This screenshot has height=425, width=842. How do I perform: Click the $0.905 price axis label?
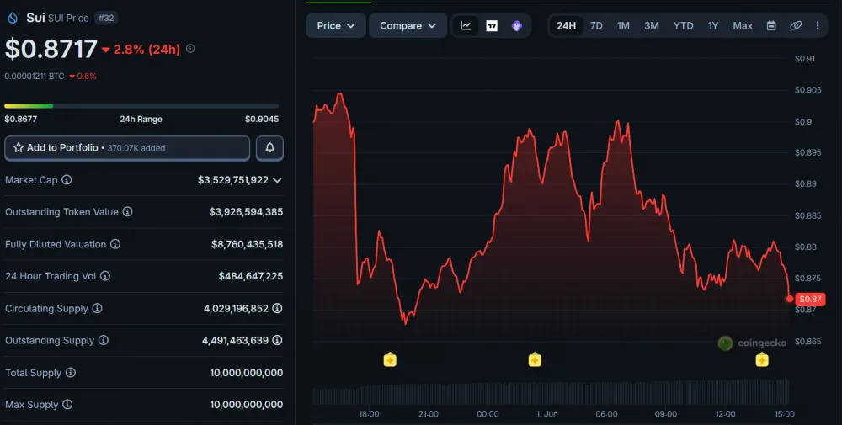click(808, 89)
